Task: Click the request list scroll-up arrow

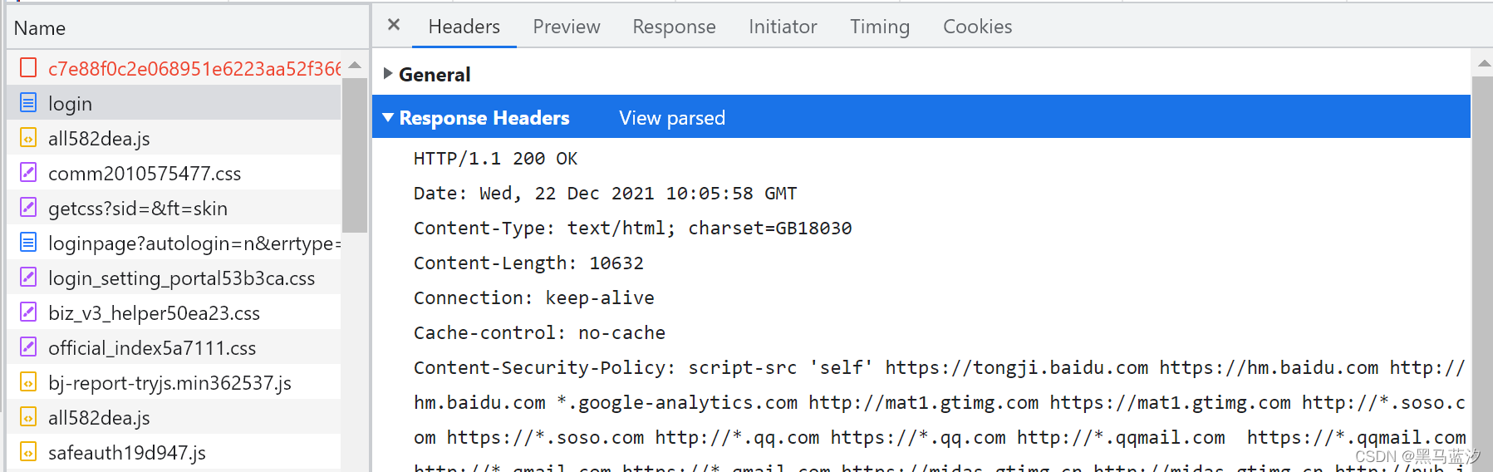Action: (355, 65)
